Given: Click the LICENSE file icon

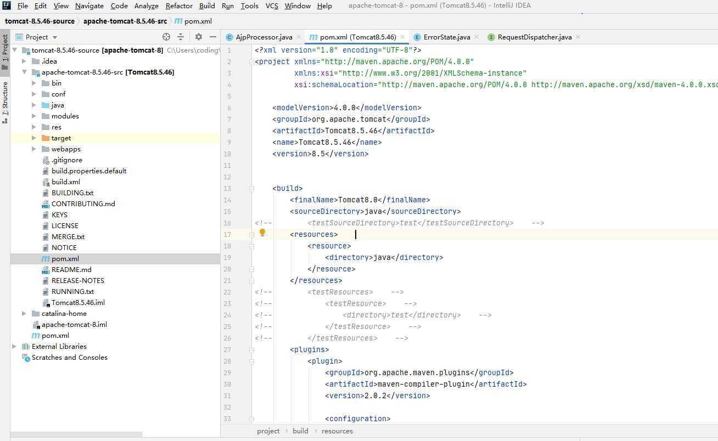Looking at the screenshot, I should point(46,225).
